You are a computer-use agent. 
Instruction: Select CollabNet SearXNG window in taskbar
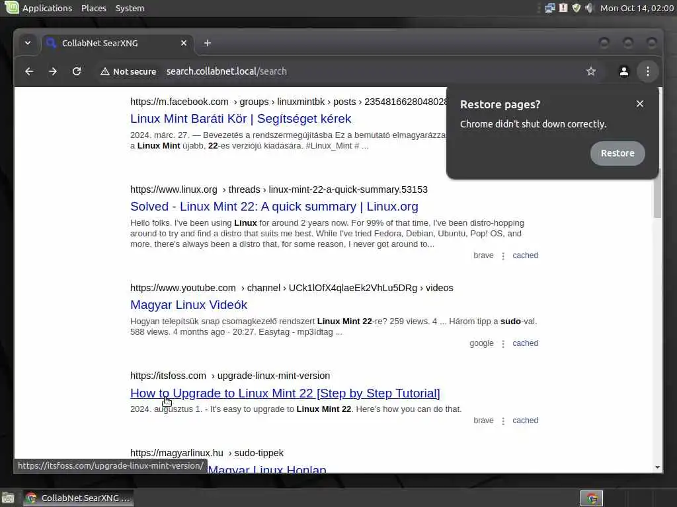tap(78, 498)
